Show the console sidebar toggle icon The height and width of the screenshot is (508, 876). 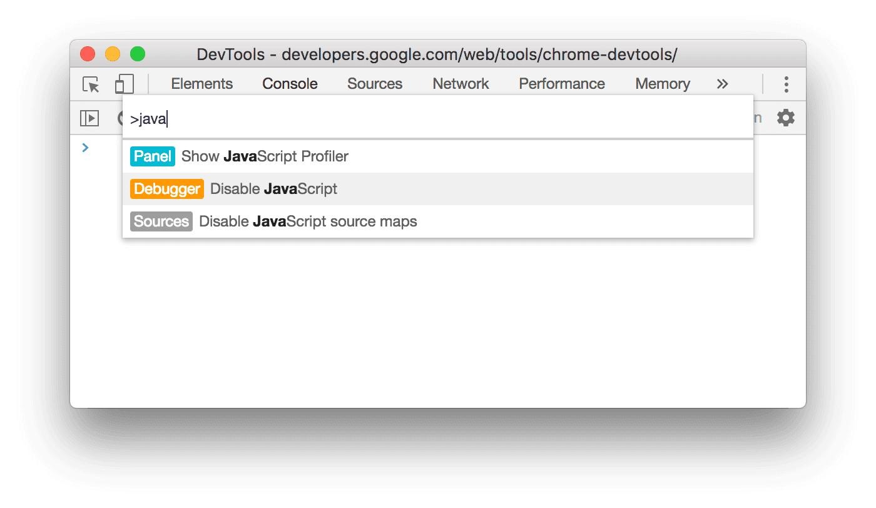click(89, 118)
